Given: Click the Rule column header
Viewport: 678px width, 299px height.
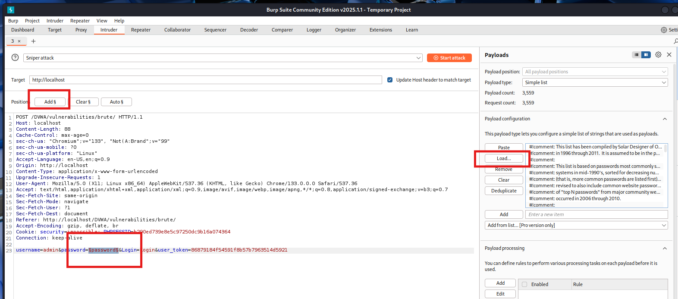Looking at the screenshot, I should tap(619, 284).
